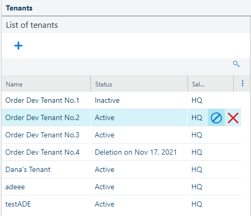Click HQ cell in Dana's Tenant row

(x=197, y=169)
